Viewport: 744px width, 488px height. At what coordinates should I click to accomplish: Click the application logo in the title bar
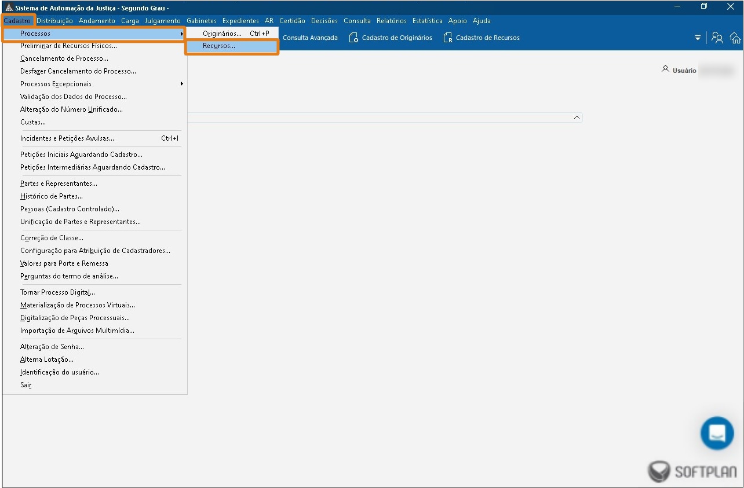pos(9,8)
